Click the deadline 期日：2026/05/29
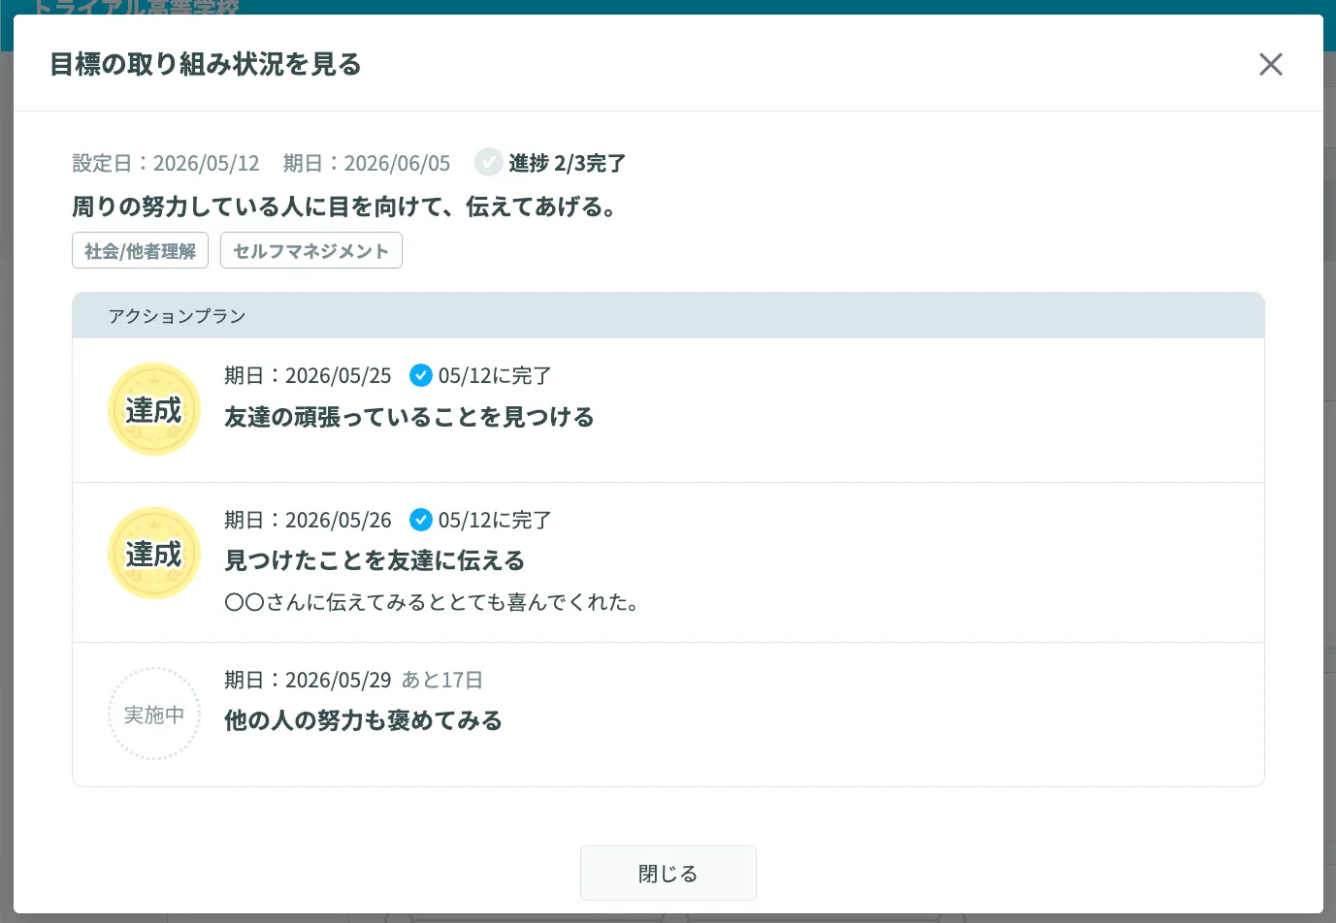This screenshot has height=923, width=1336. 308,680
